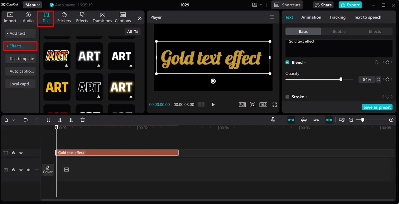Screen dimensions: 399x204
Task: Click the Export button
Action: tap(350, 5)
